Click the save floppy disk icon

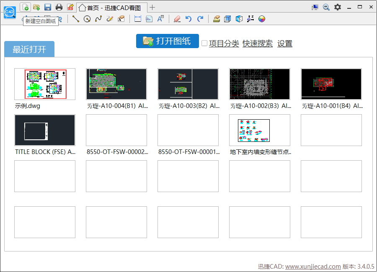(48, 7)
